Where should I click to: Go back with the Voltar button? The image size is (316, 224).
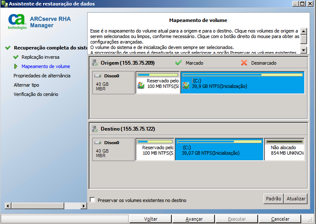tap(151, 219)
